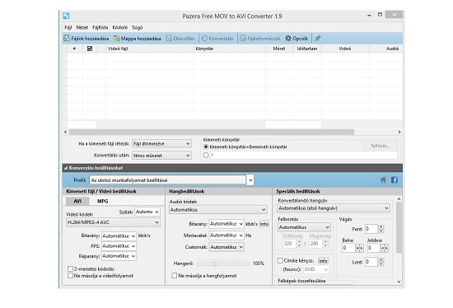Viewport: 453px width, 308px height.
Task: Click the Időtartam column header
Action: pos(307,49)
